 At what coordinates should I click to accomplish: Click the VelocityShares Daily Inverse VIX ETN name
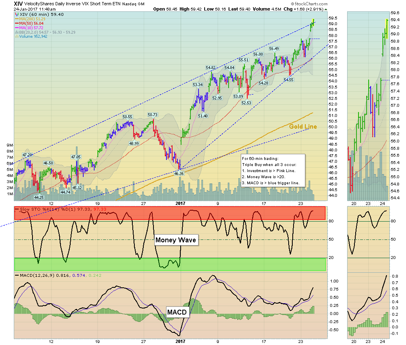point(72,4)
